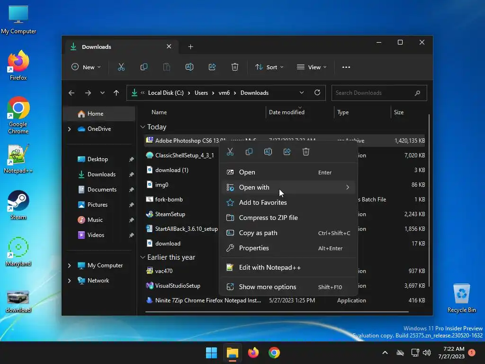Click Firefox in the taskbar
485x364 pixels.
point(253,353)
